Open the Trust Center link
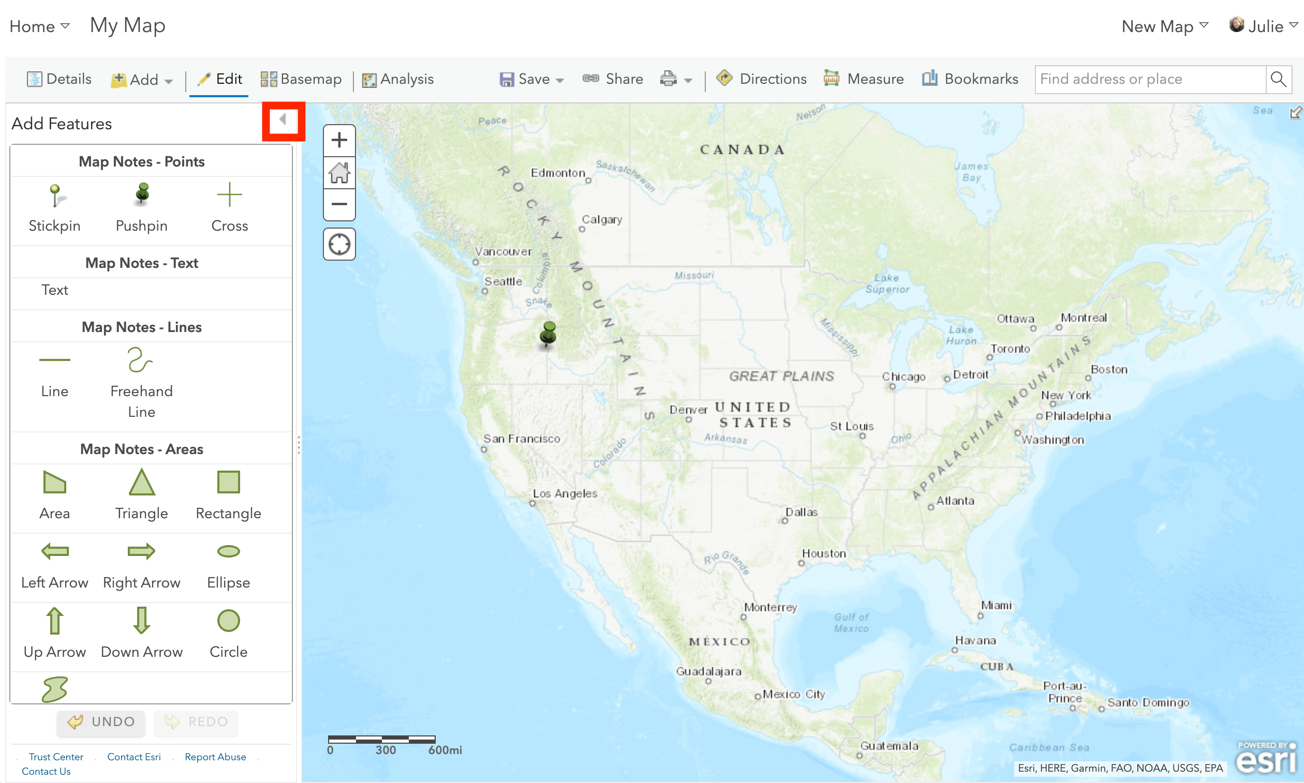Image resolution: width=1304 pixels, height=783 pixels. point(56,757)
